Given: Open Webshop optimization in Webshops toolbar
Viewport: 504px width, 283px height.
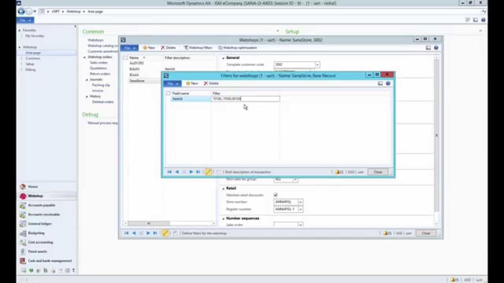Looking at the screenshot, I should (x=237, y=48).
